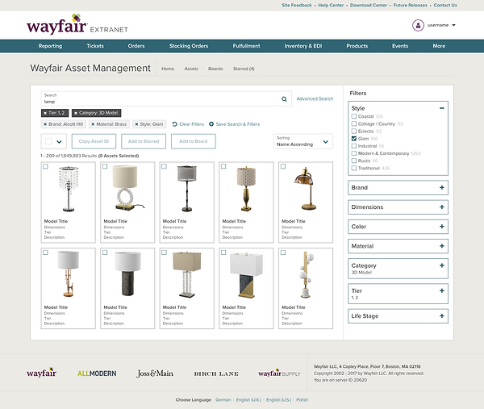The width and height of the screenshot is (484, 409).
Task: Remove the Style: Glam filter chip
Action: coord(137,124)
